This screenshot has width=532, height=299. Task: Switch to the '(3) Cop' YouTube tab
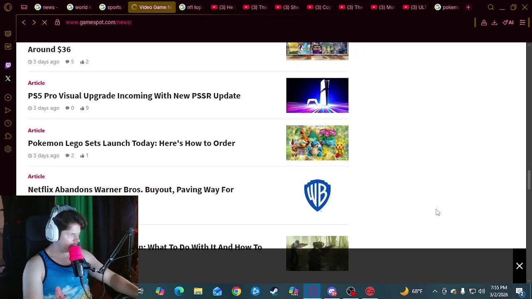coord(319,7)
